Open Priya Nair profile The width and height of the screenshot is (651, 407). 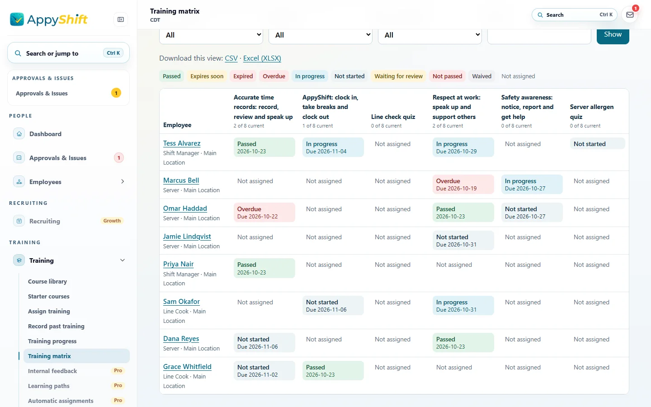[178, 264]
